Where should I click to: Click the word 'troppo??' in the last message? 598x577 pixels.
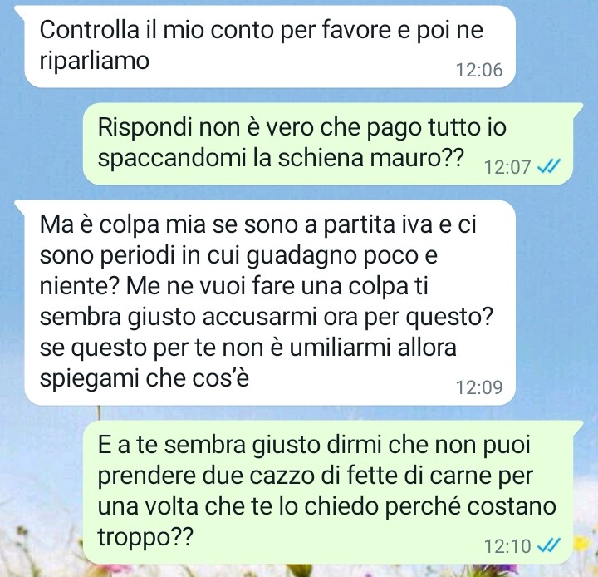(x=145, y=537)
